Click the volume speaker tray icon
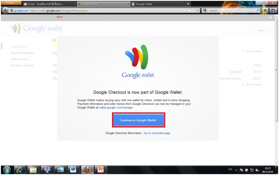Screen dimensions: 279x175 [x=257, y=170]
